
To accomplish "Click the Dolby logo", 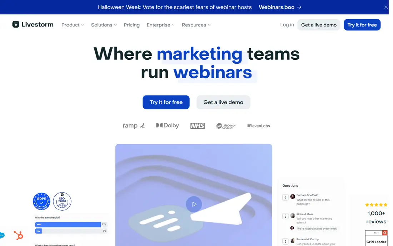I will click(x=168, y=126).
